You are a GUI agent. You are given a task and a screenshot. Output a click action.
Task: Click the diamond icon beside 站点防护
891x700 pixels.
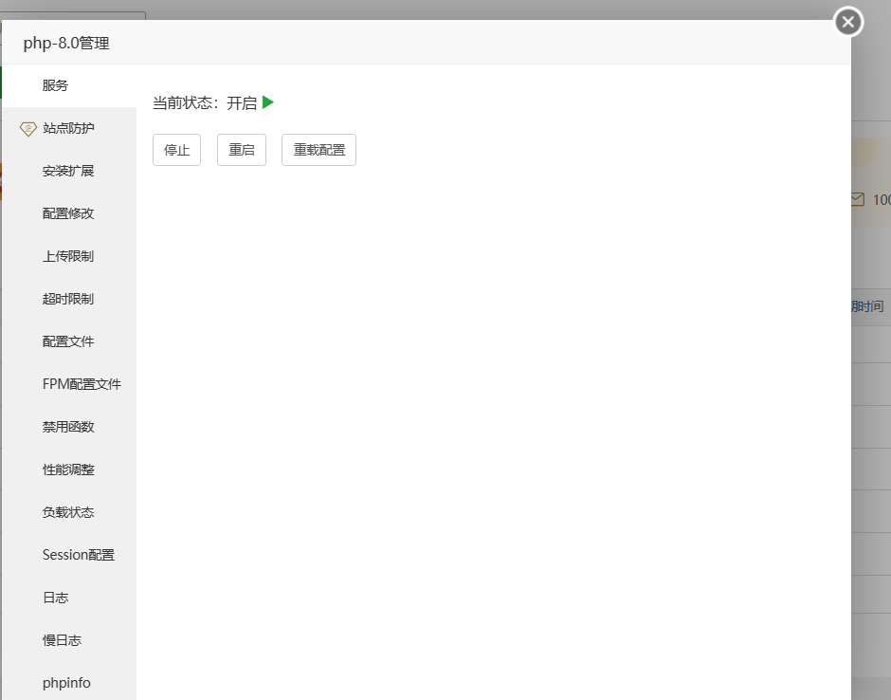27,129
